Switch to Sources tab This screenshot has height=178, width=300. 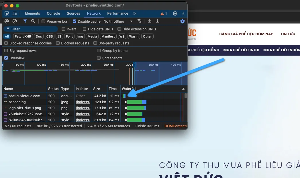tap(73, 13)
